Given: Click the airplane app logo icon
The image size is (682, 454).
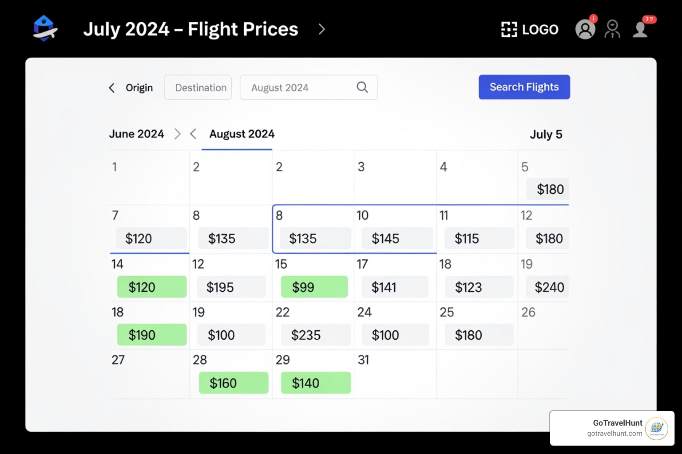Looking at the screenshot, I should [45, 29].
